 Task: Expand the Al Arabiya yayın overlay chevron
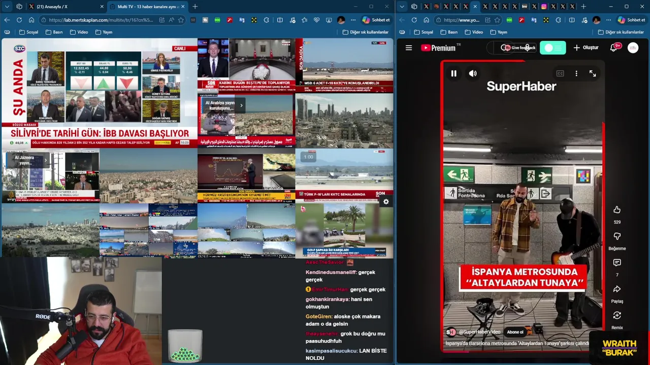(241, 105)
